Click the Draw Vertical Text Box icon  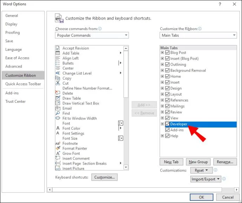tap(58, 103)
